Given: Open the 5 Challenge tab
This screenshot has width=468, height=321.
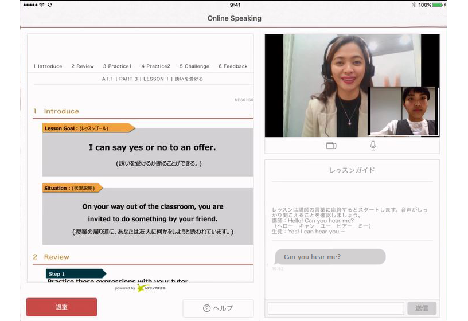Looking at the screenshot, I should 194,66.
